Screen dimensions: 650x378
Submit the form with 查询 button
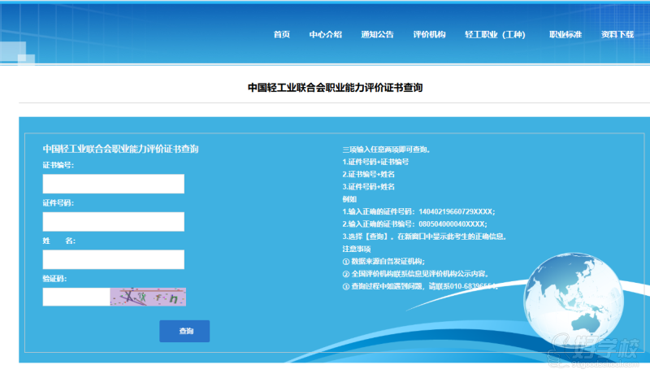[x=184, y=331]
